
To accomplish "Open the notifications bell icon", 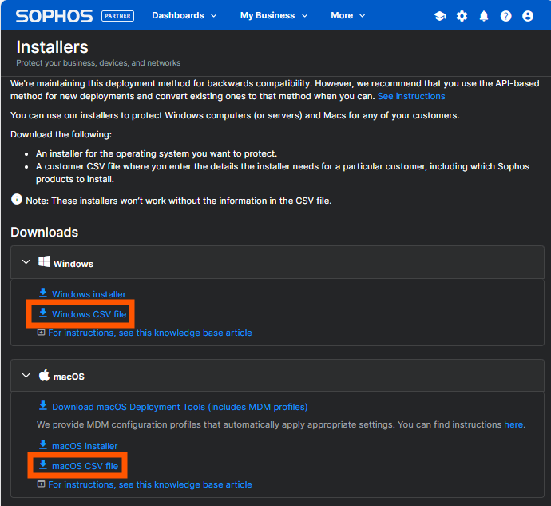I will tap(484, 16).
